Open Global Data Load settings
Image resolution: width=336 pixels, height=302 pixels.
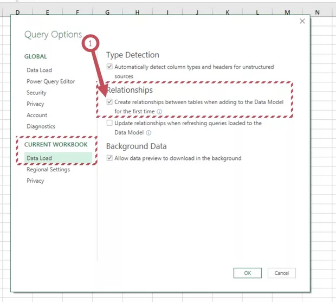click(39, 70)
